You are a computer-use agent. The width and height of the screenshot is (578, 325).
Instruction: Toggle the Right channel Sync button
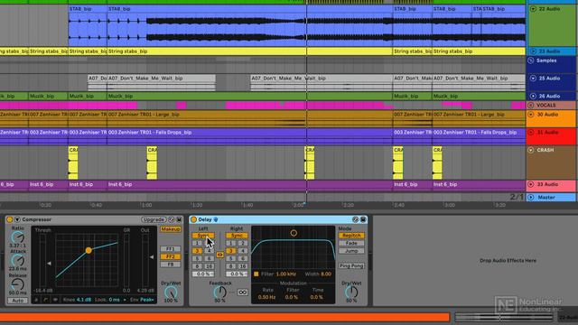[237, 236]
